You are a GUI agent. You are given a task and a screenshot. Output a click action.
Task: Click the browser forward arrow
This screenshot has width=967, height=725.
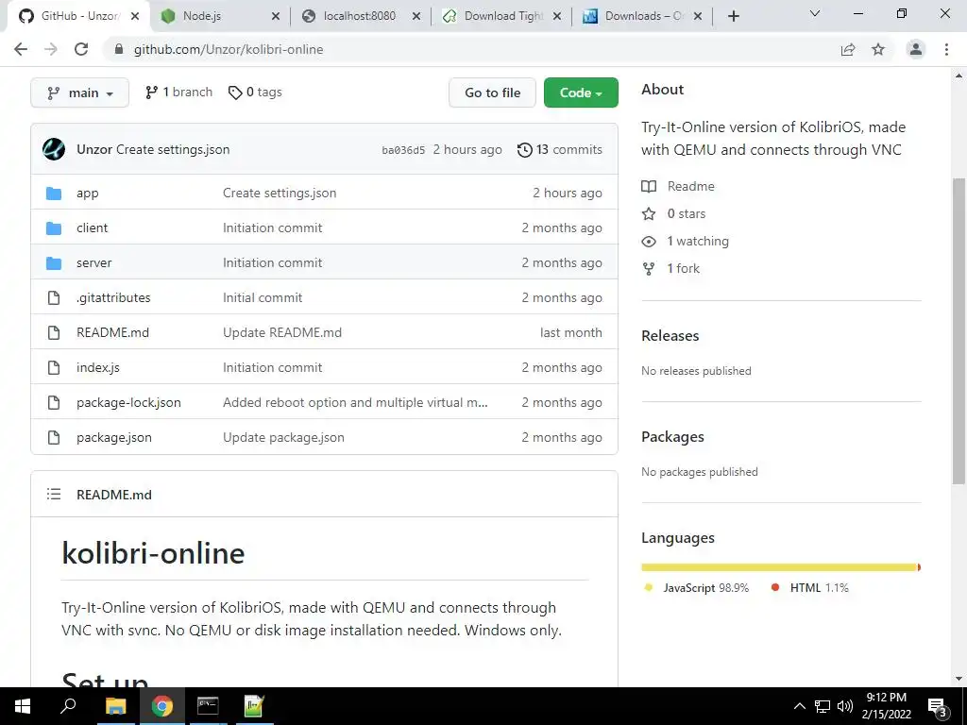click(51, 49)
